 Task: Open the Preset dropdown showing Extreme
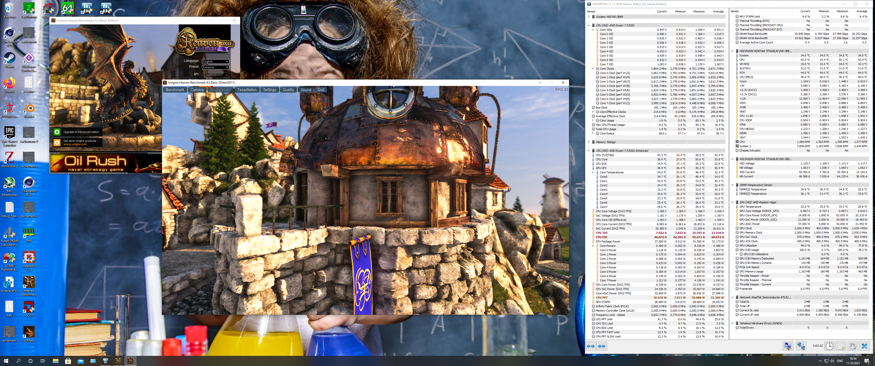(215, 67)
